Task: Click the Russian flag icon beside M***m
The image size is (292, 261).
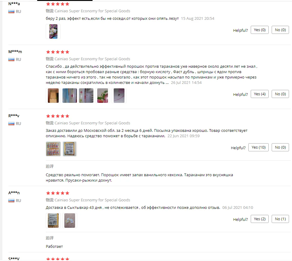Action: pyautogui.click(x=11, y=60)
